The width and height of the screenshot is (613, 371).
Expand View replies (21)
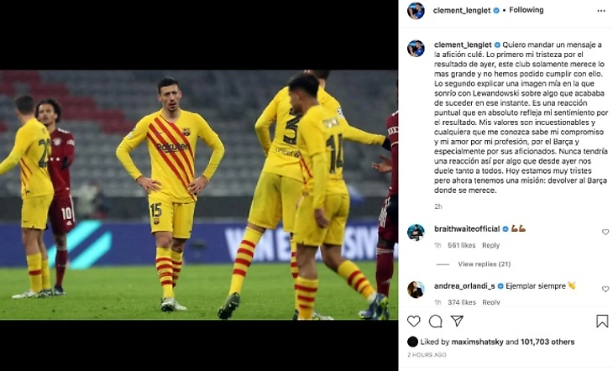tap(484, 264)
